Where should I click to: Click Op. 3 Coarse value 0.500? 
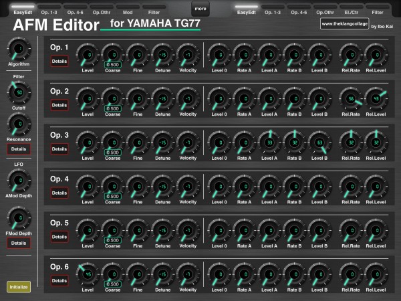coord(113,153)
